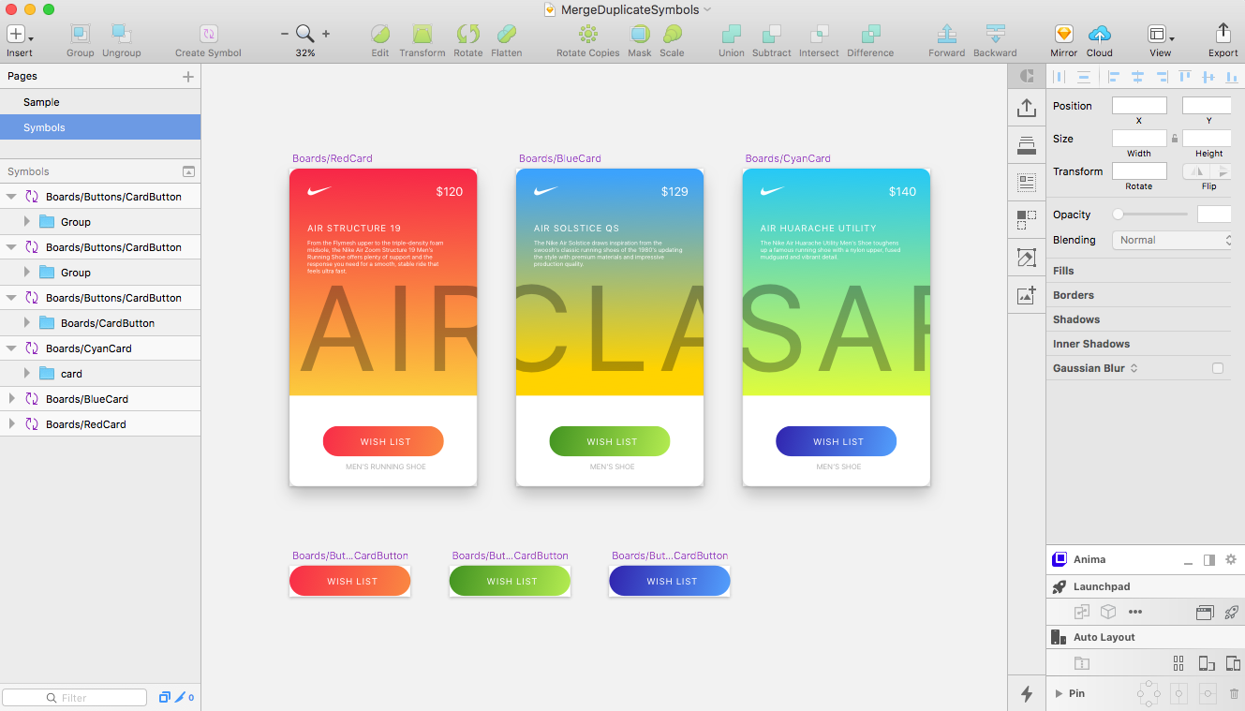Click the Flatten tool icon
This screenshot has height=711, width=1245.
click(506, 35)
